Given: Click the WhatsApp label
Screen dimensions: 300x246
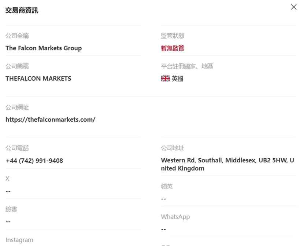Looking at the screenshot, I should point(175,217).
